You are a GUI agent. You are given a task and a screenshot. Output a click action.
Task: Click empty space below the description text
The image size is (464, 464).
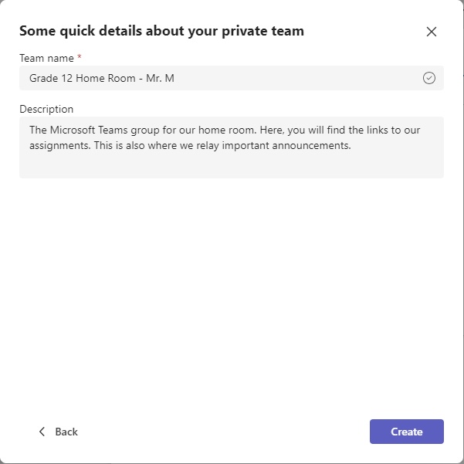pos(232,166)
